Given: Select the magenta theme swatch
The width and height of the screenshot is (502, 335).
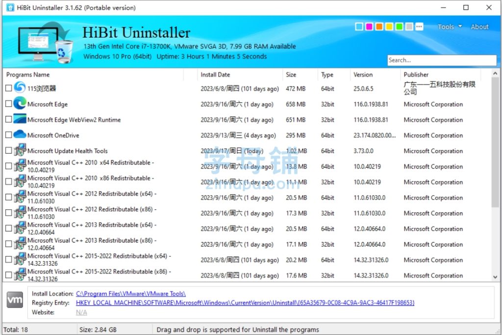Looking at the screenshot, I should pos(369,26).
